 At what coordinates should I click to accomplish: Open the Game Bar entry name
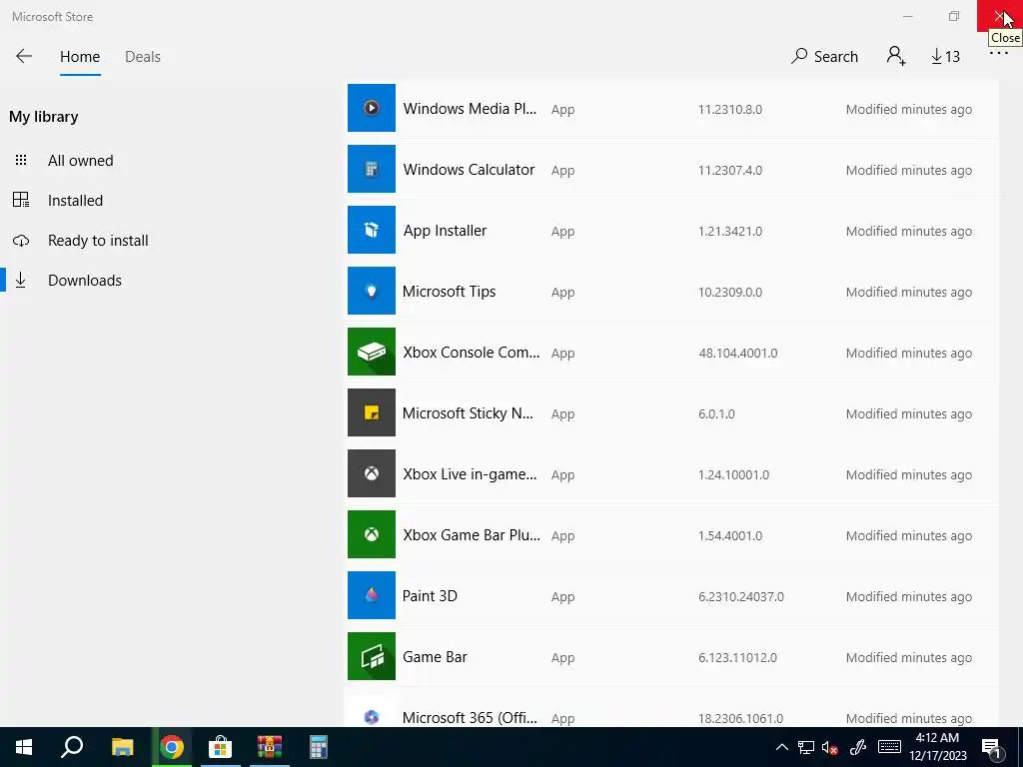tap(435, 657)
